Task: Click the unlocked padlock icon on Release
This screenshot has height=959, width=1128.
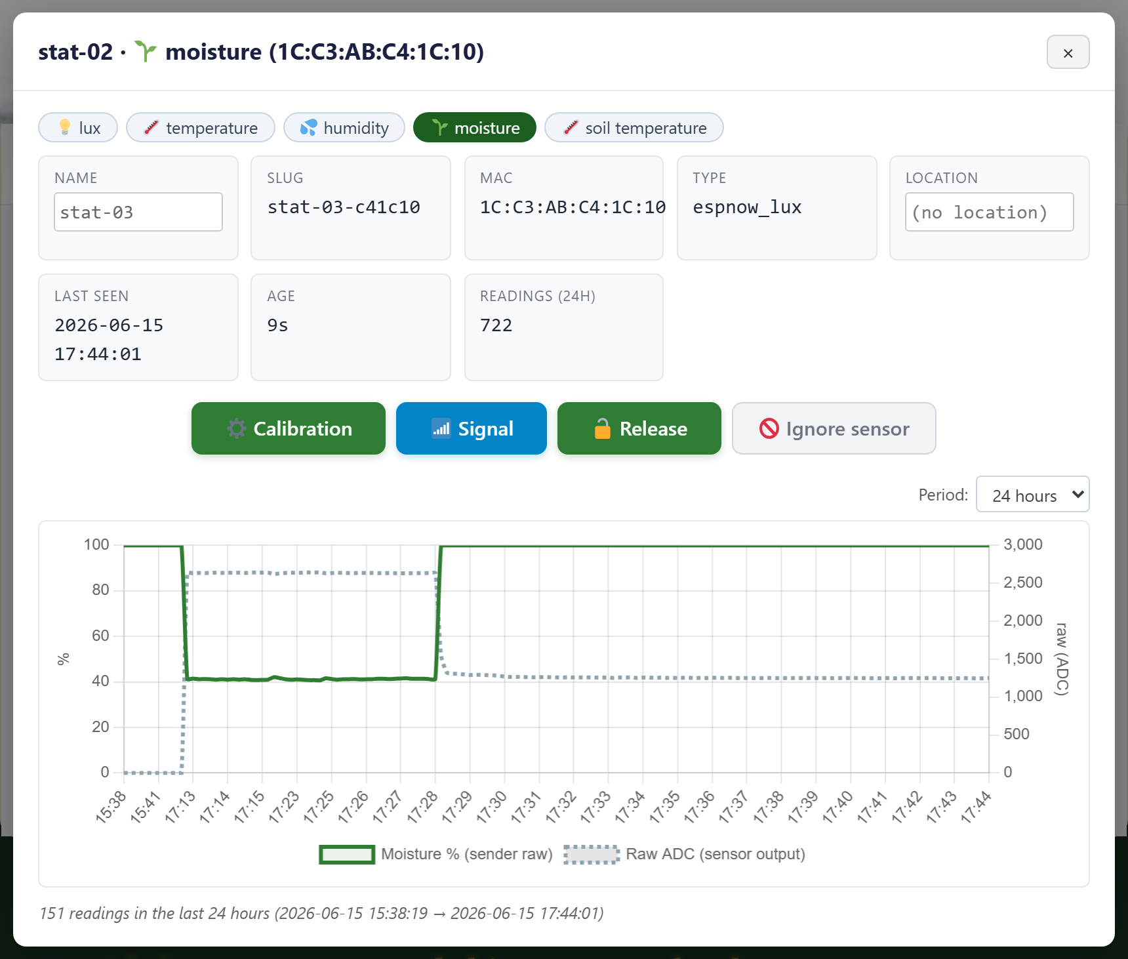Action: click(x=603, y=428)
